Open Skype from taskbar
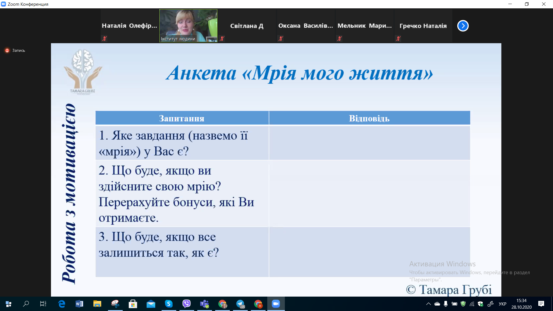The height and width of the screenshot is (311, 553). (x=168, y=304)
